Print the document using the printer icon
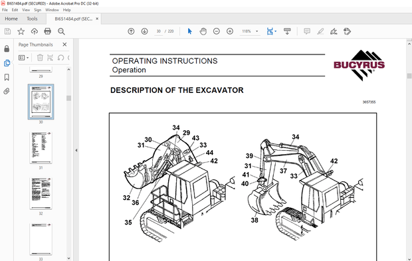The height and width of the screenshot is (261, 412). [x=48, y=31]
